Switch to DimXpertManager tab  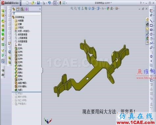point(26,9)
